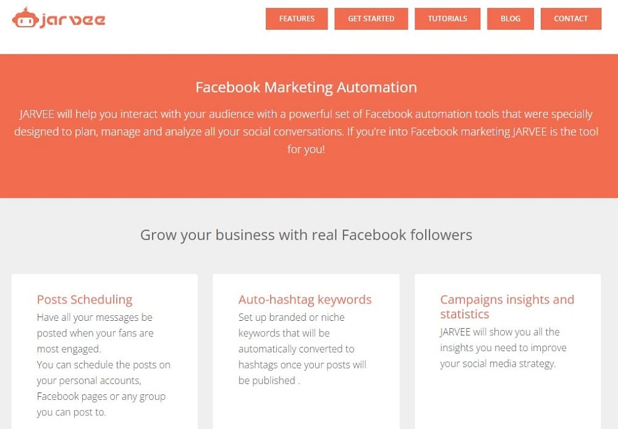Image resolution: width=618 pixels, height=429 pixels.
Task: Open the TUTORIALS navigation item
Action: [447, 19]
